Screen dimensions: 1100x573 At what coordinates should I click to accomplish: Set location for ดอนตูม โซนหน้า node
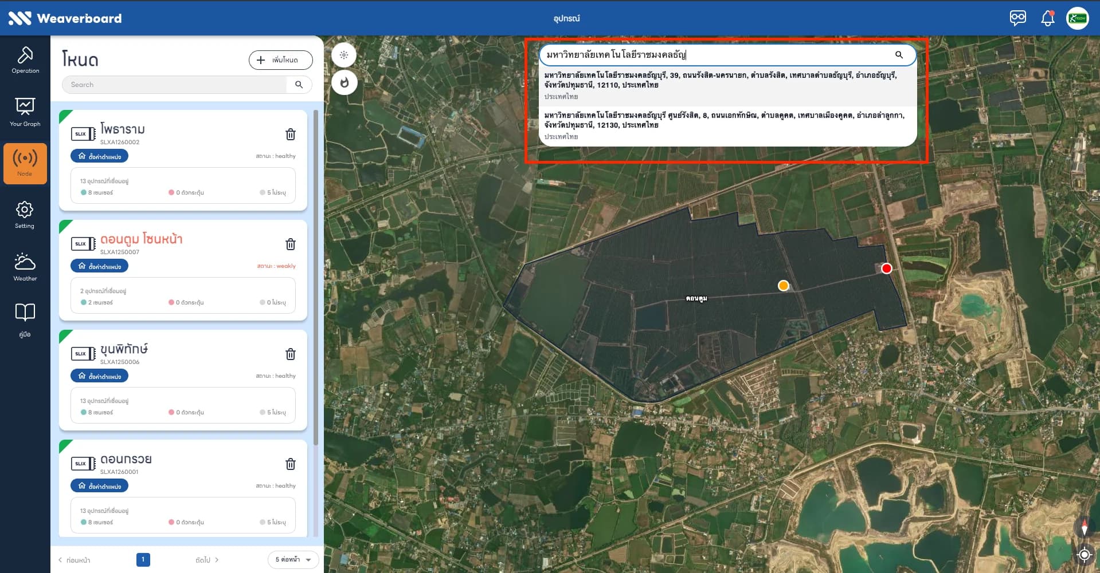[x=100, y=266]
